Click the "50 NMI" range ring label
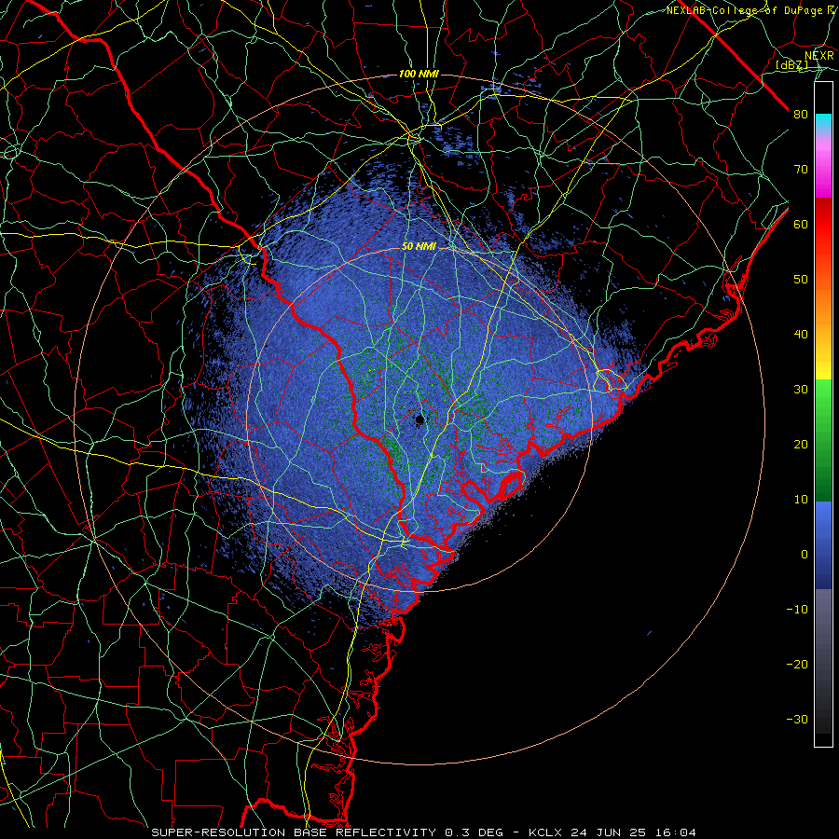This screenshot has height=839, width=839. coord(419,247)
